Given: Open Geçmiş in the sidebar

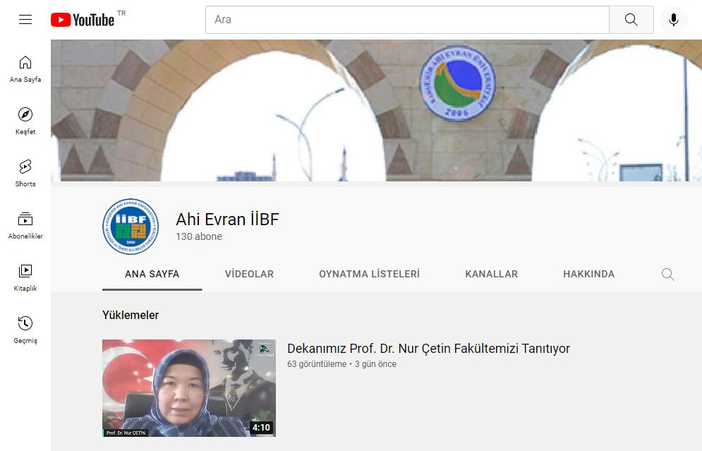Looking at the screenshot, I should pyautogui.click(x=25, y=330).
